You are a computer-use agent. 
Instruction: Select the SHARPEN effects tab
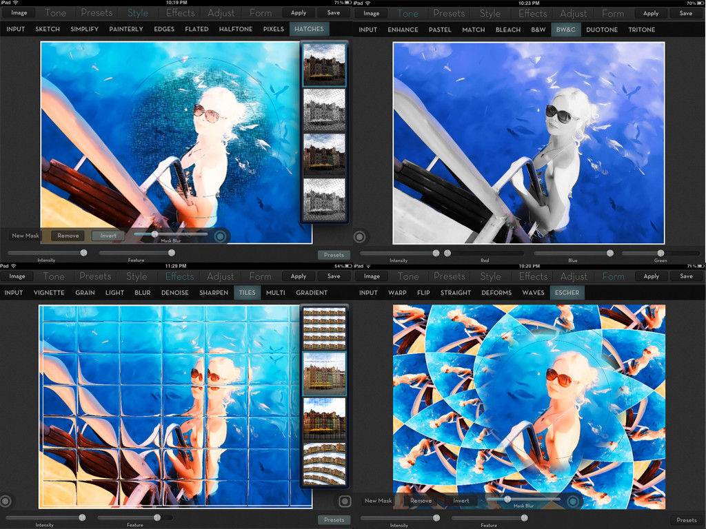214,292
